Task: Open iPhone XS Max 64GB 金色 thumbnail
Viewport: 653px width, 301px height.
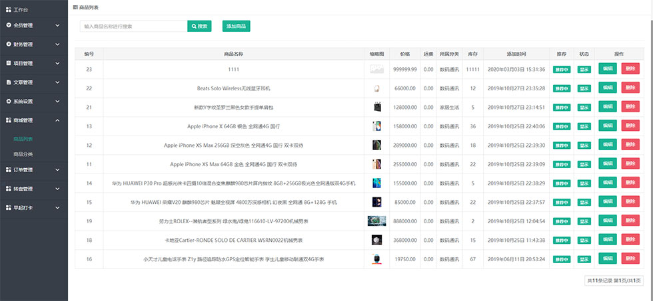Action: pos(376,164)
